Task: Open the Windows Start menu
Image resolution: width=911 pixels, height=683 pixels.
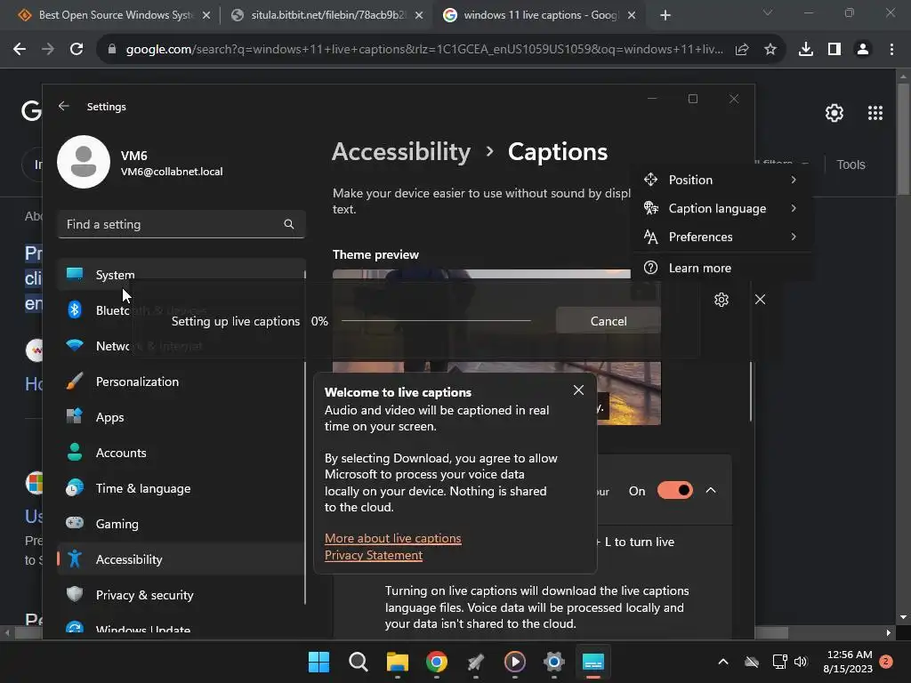Action: (x=318, y=662)
